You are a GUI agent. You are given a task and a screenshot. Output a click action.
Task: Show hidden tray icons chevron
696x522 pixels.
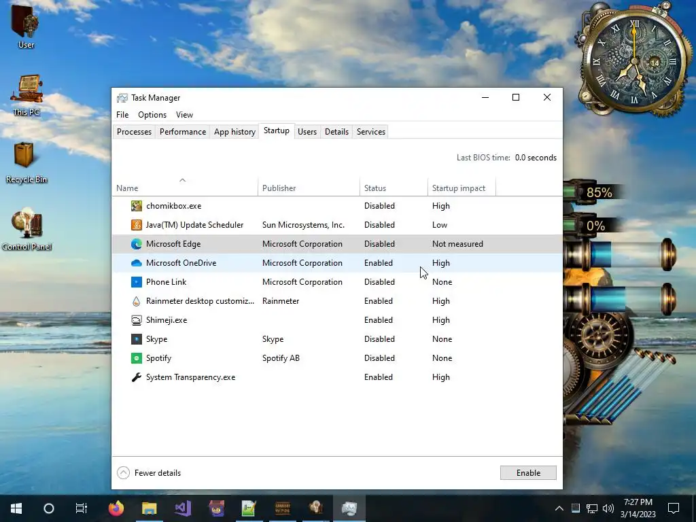[x=559, y=508]
